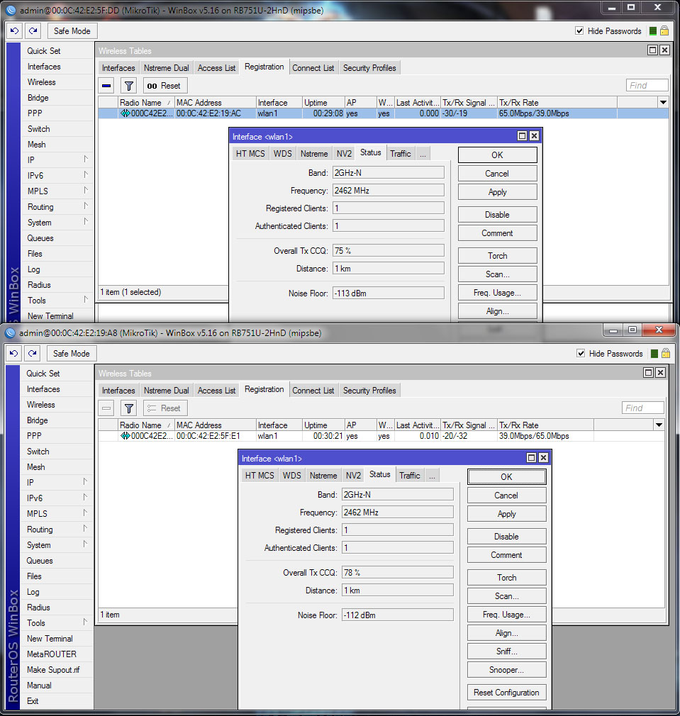Click the filter funnel icon in bottom Wireless Tables
Screen dimensions: 680x716
click(129, 408)
